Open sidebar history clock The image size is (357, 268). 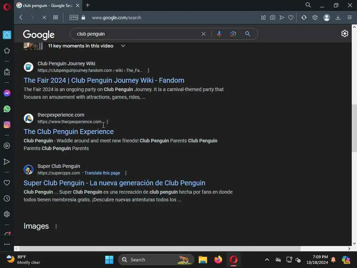tap(7, 199)
